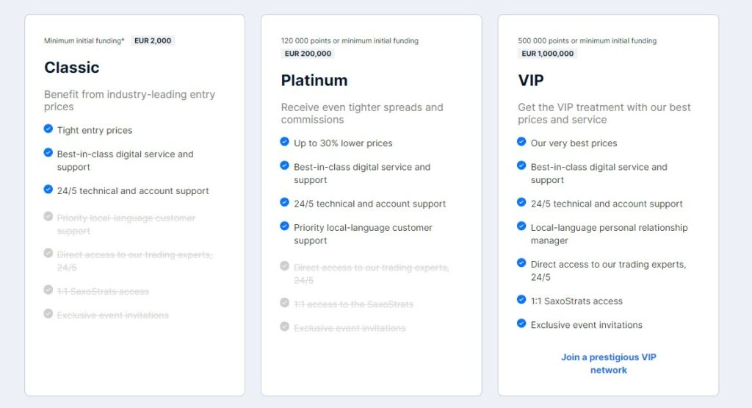752x408 pixels.
Task: Click the EUR 2,000 funding badge
Action: [x=153, y=41]
